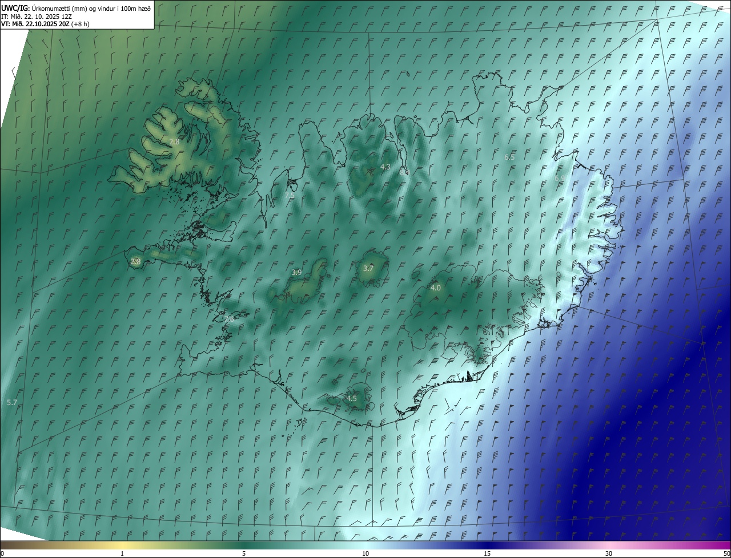The width and height of the screenshot is (731, 558).
Task: Click the 4.3 value label in north Iceland
Action: pyautogui.click(x=385, y=167)
